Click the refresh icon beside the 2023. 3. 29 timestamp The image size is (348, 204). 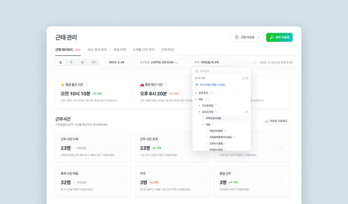click(255, 63)
